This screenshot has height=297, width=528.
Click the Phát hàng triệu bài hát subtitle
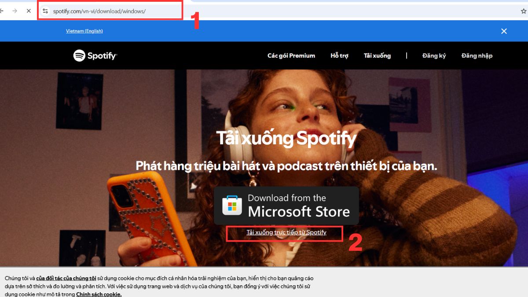[x=286, y=166]
